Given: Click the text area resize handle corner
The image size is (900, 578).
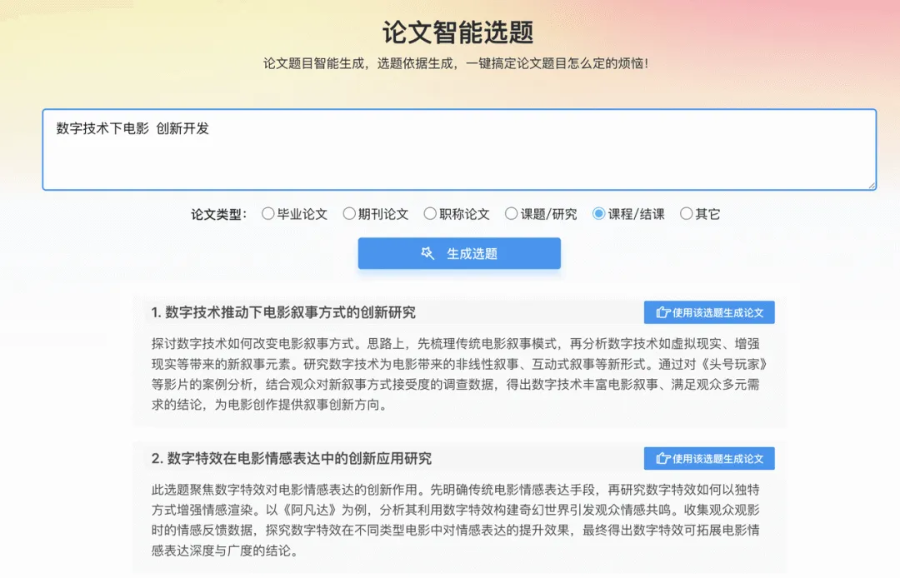Looking at the screenshot, I should (x=872, y=185).
